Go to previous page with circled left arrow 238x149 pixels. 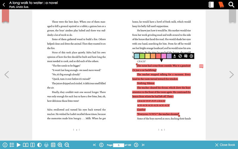click(101, 145)
